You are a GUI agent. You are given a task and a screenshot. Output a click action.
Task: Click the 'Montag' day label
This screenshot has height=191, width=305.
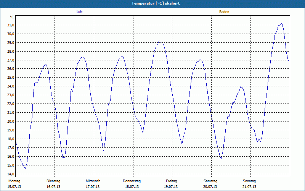[x=14, y=181]
